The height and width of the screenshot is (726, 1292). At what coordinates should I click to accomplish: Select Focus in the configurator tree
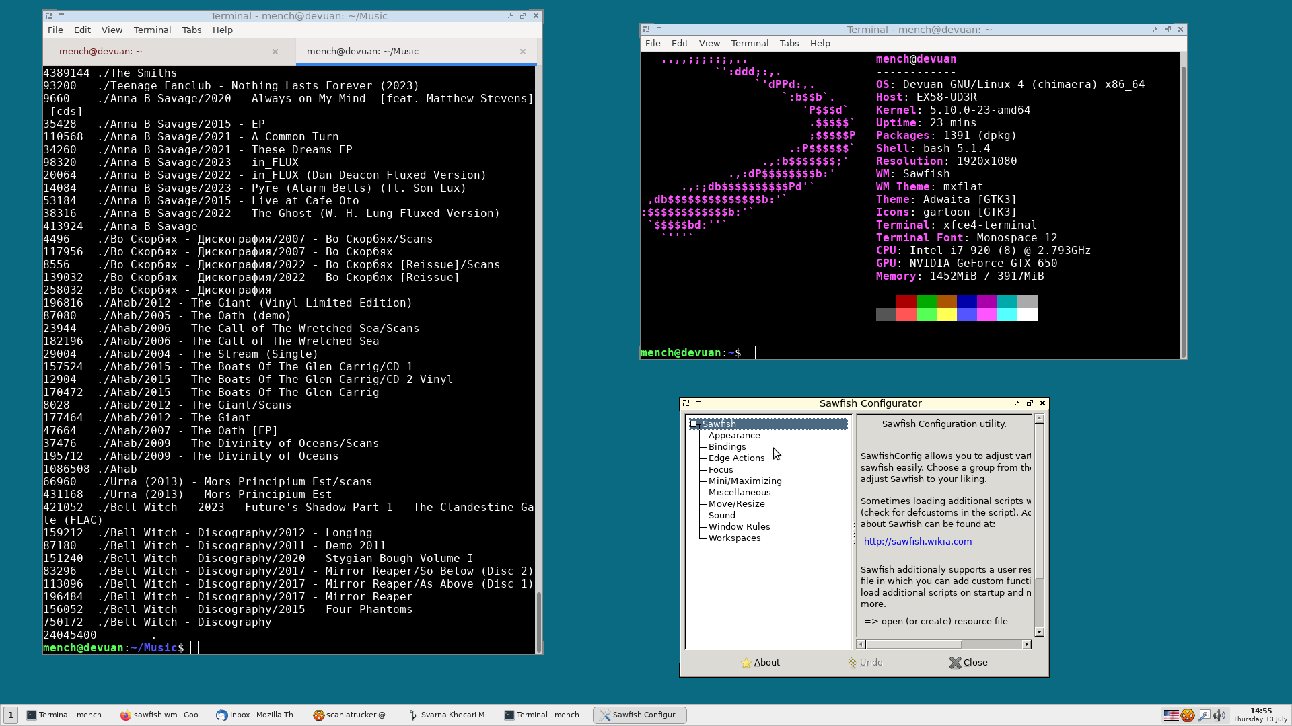[721, 470]
